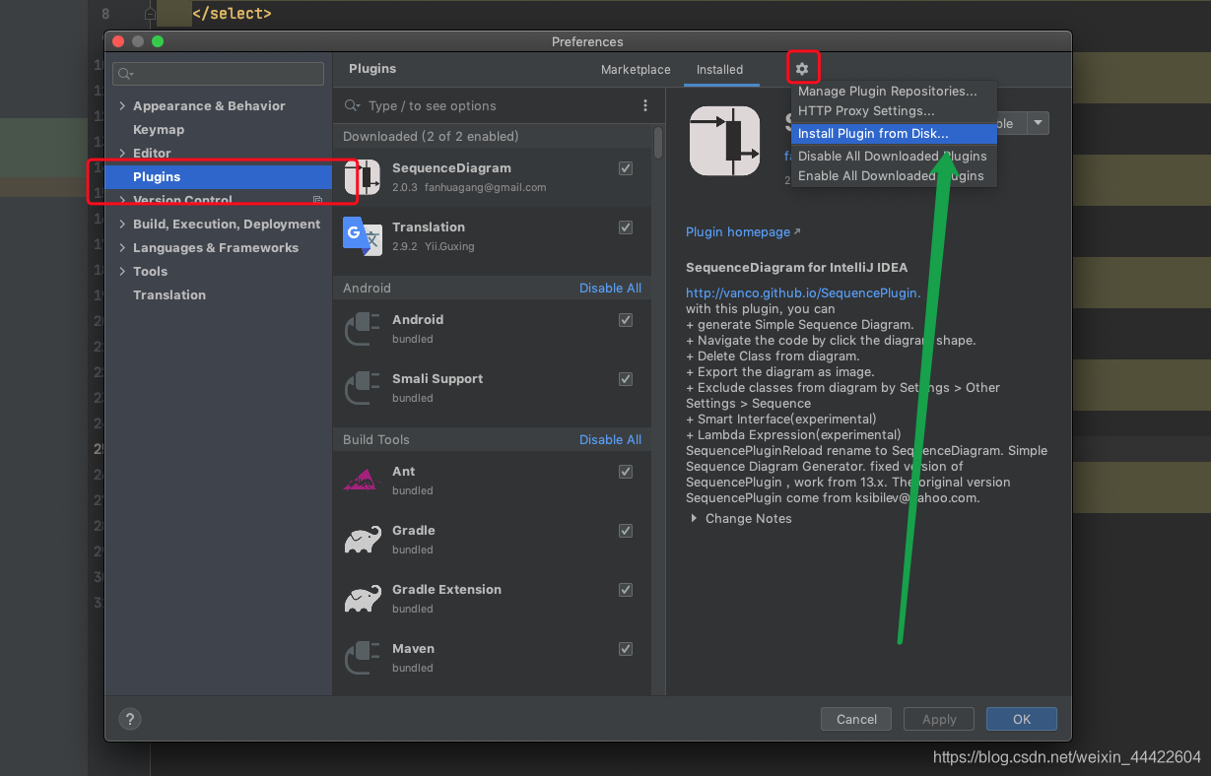Expand the Editor settings node
This screenshot has height=776, width=1211.
coord(122,153)
